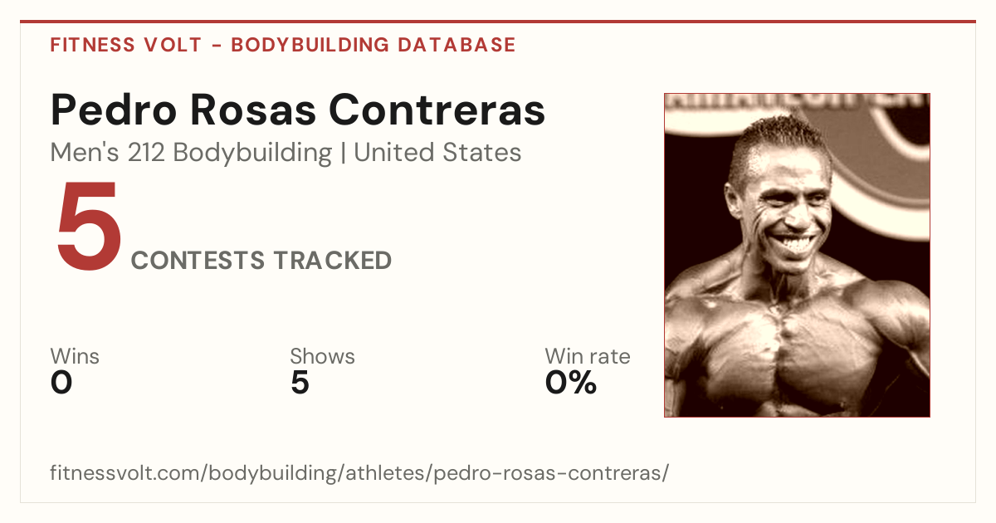The image size is (996, 523).
Task: Select the Men's 212 Bodybuilding subtitle
Action: tap(192, 153)
